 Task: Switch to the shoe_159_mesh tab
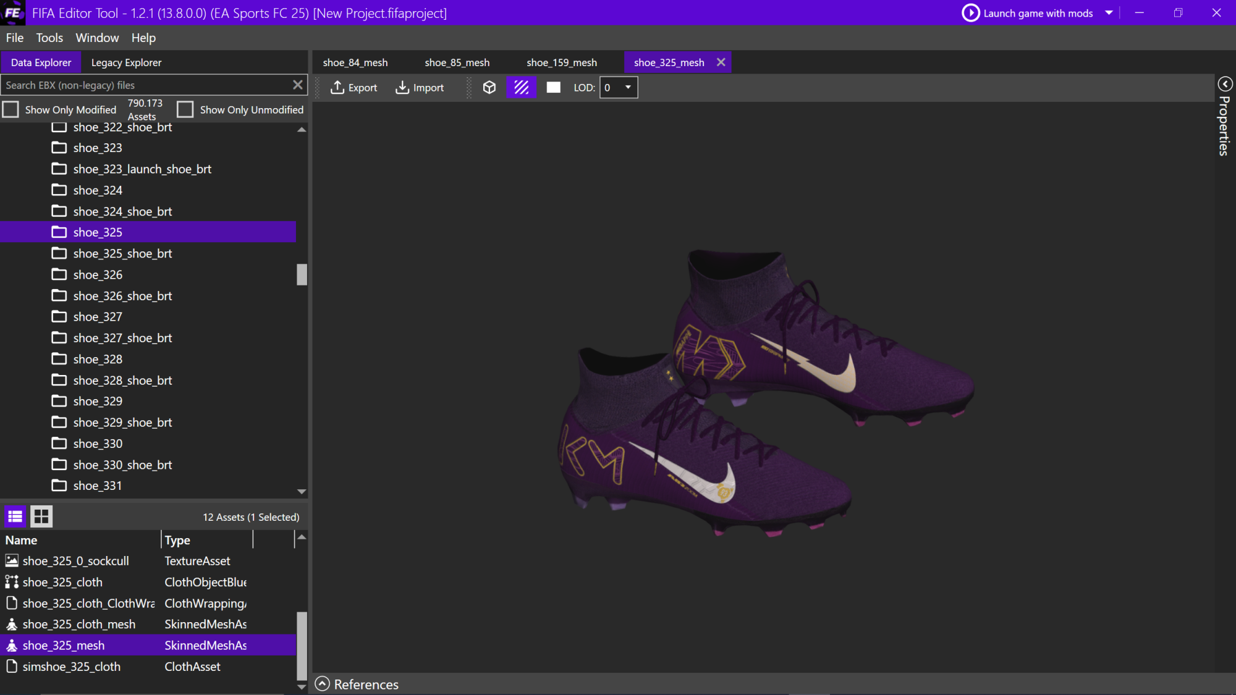(562, 62)
